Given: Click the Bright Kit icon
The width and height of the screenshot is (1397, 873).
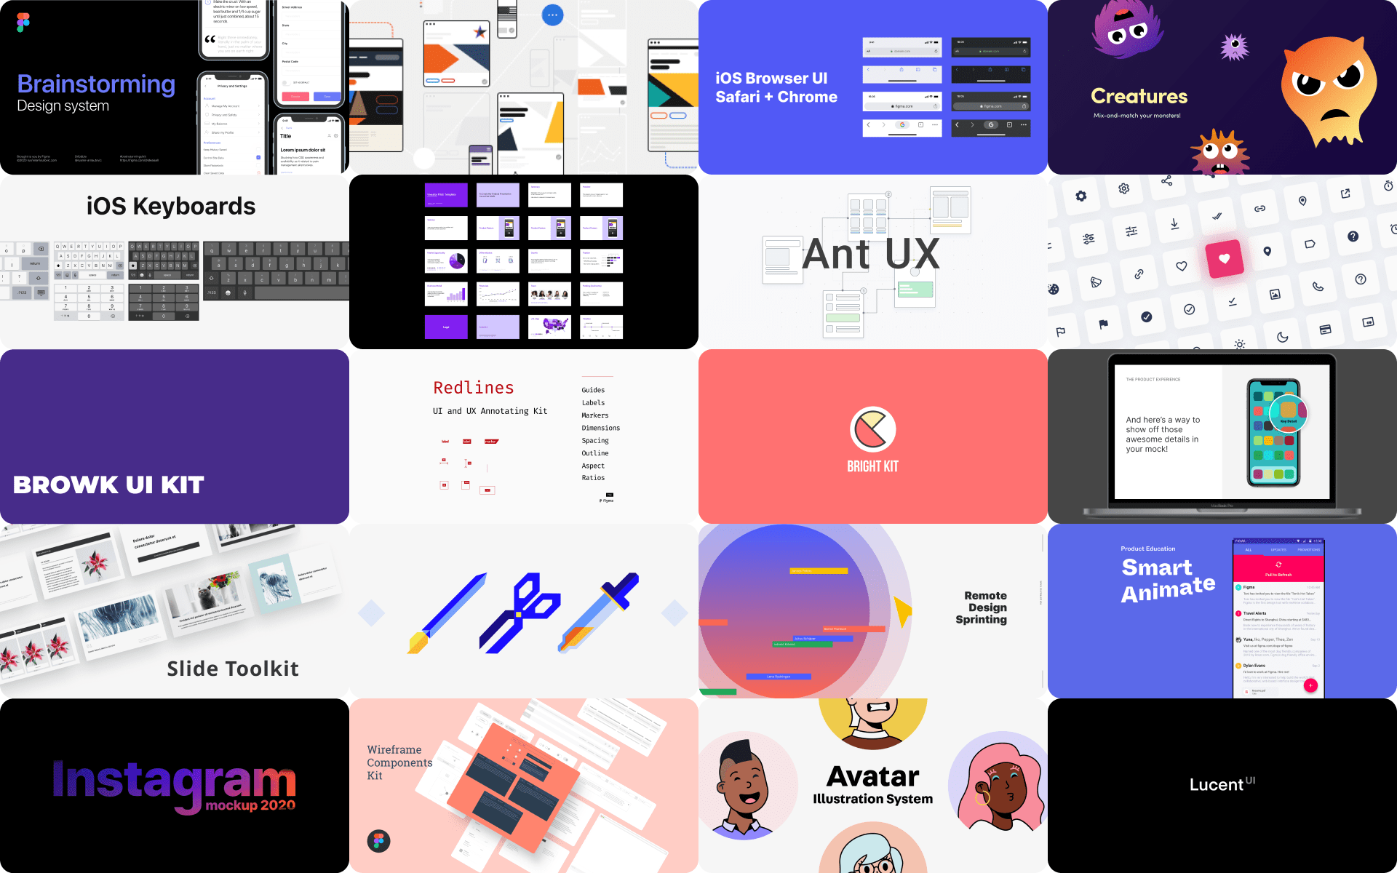Looking at the screenshot, I should 872,424.
